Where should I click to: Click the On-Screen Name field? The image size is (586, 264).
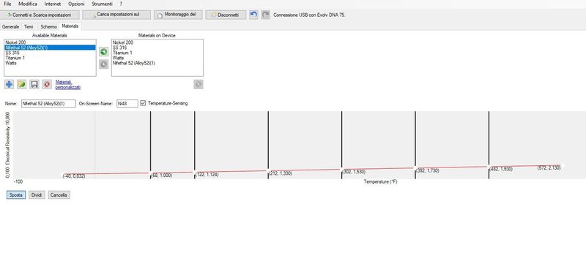pyautogui.click(x=127, y=103)
